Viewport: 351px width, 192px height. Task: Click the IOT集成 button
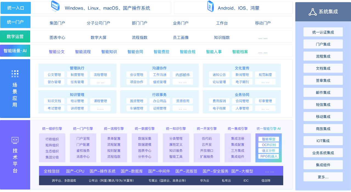pos(323,141)
